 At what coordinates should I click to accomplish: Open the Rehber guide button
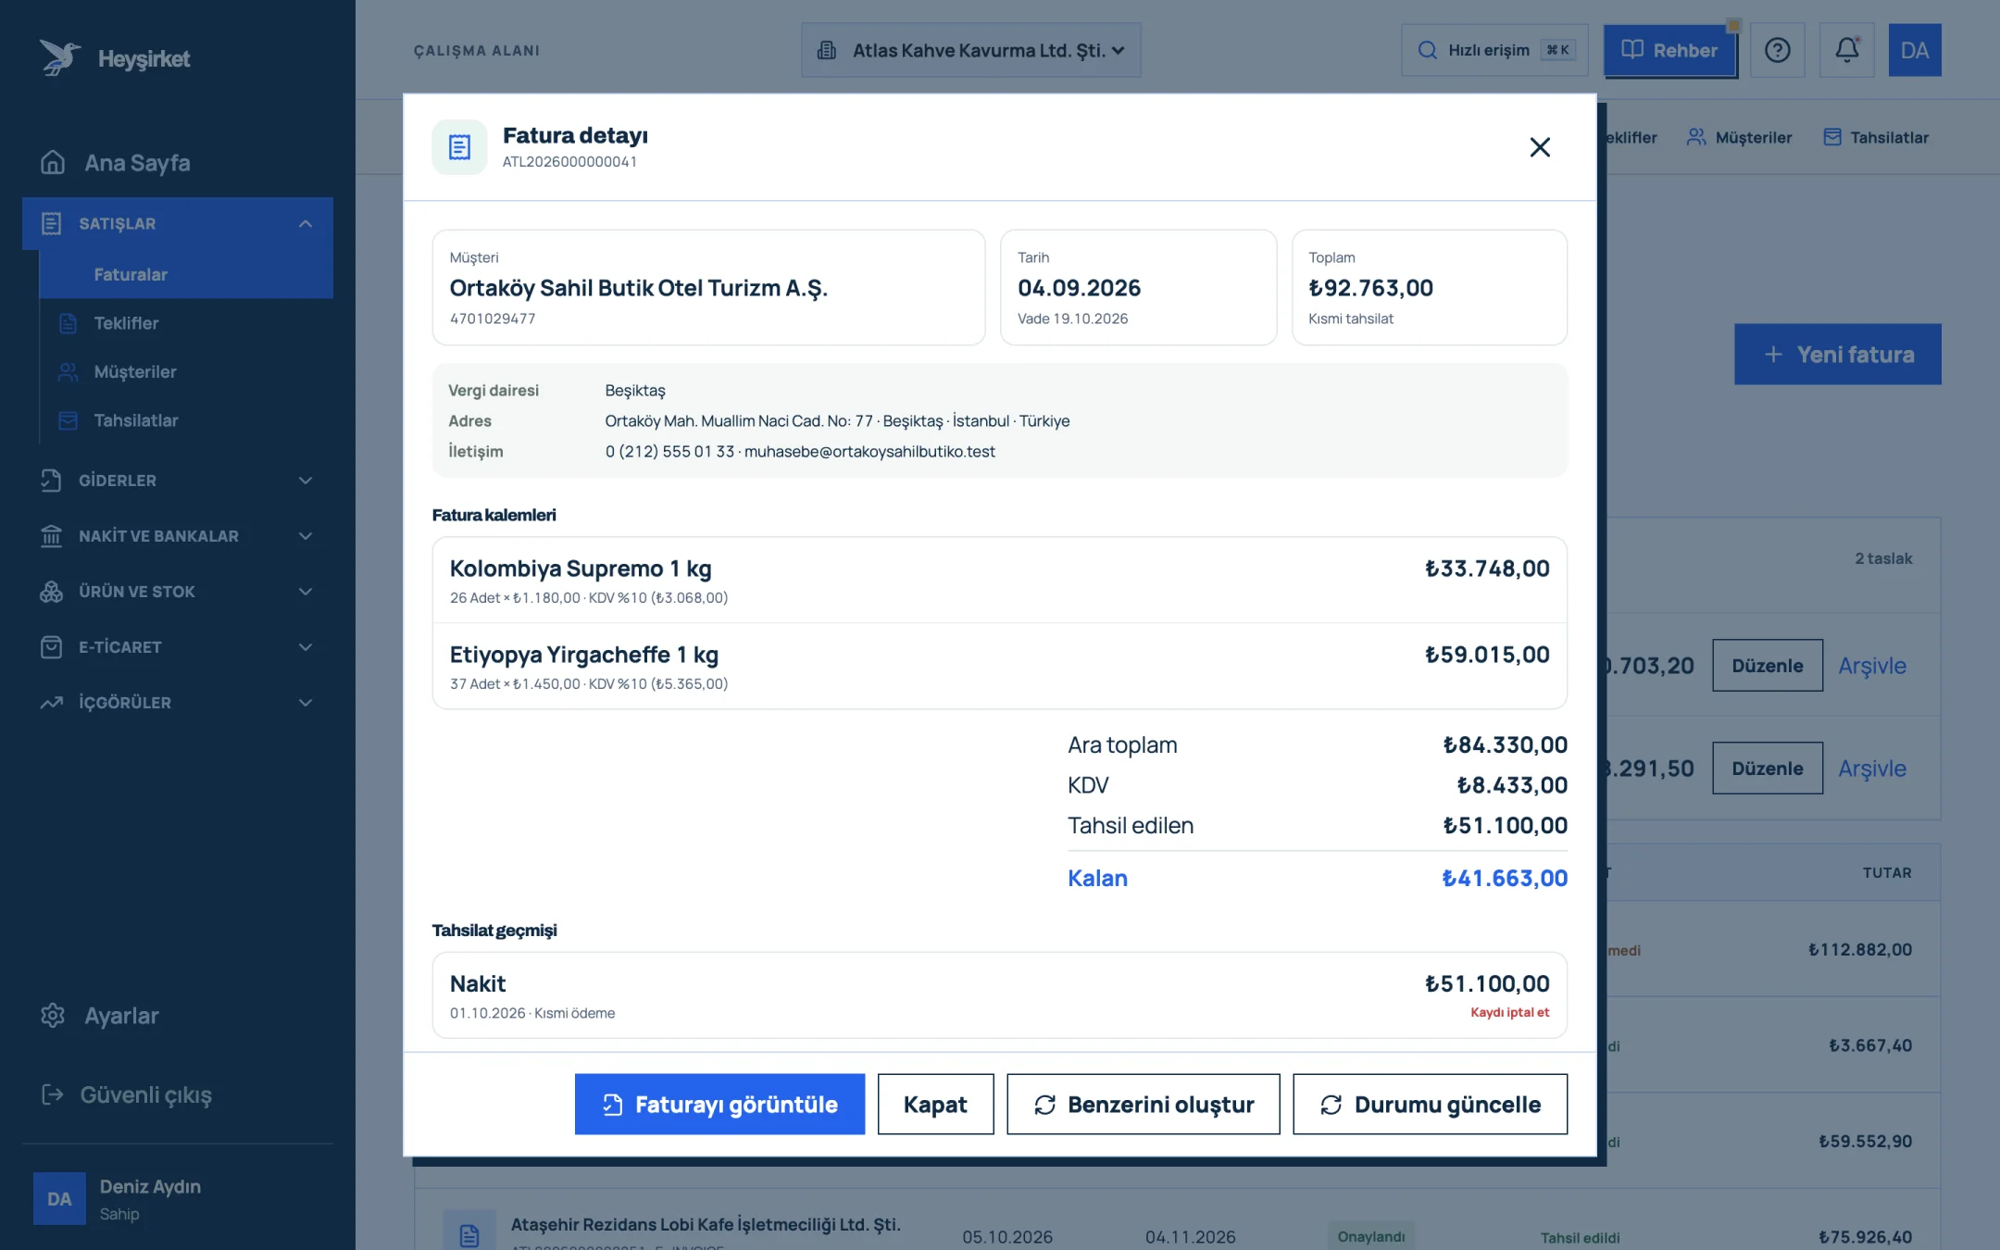pyautogui.click(x=1669, y=50)
